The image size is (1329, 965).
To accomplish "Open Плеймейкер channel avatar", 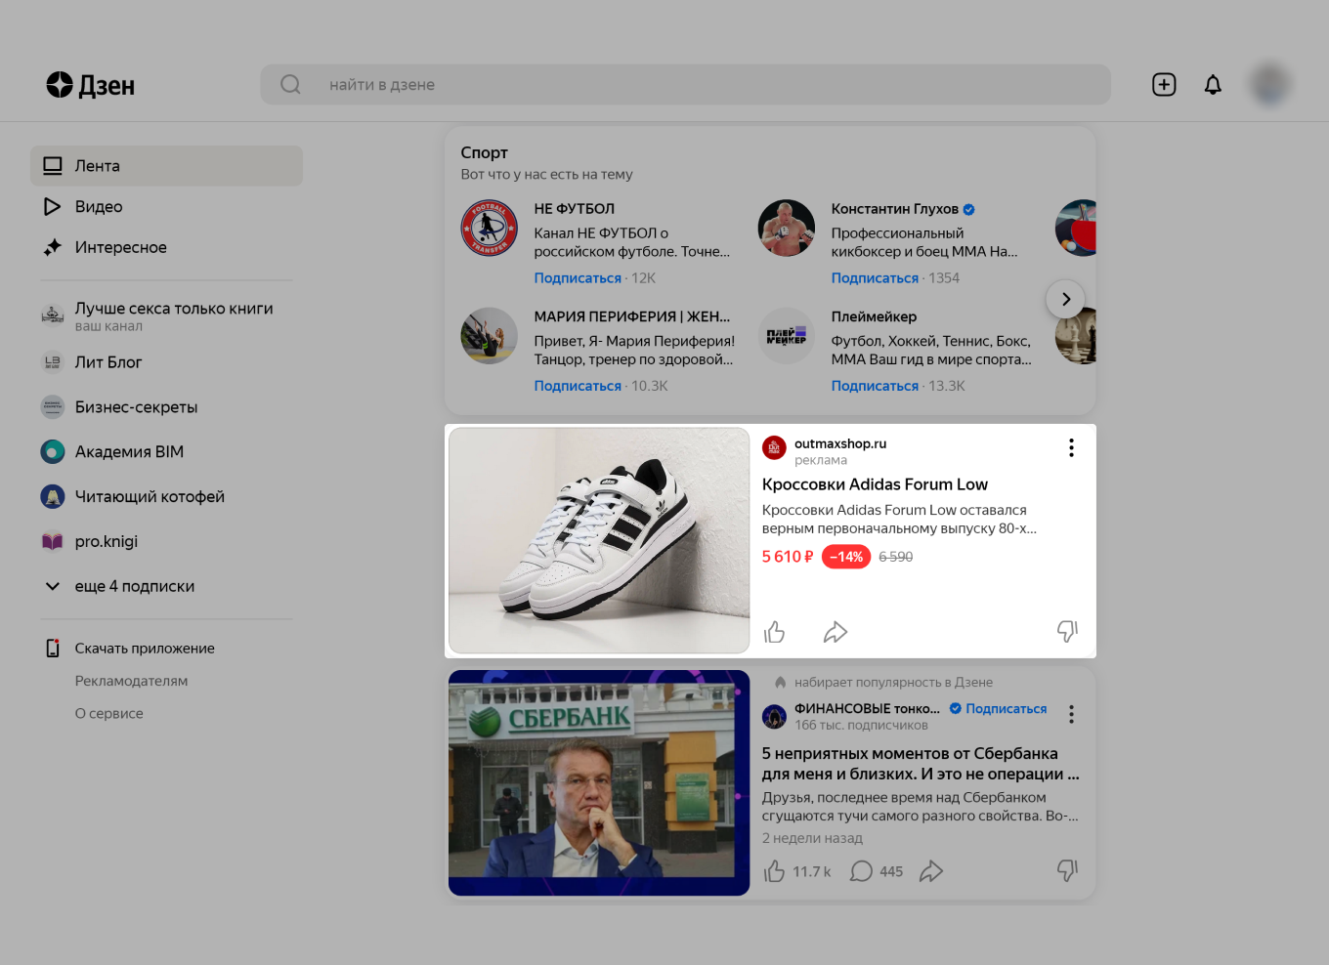I will (787, 336).
